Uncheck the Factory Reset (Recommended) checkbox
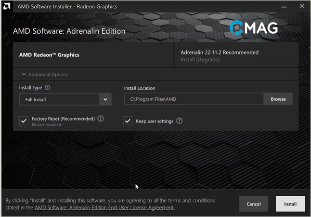 click(x=24, y=121)
